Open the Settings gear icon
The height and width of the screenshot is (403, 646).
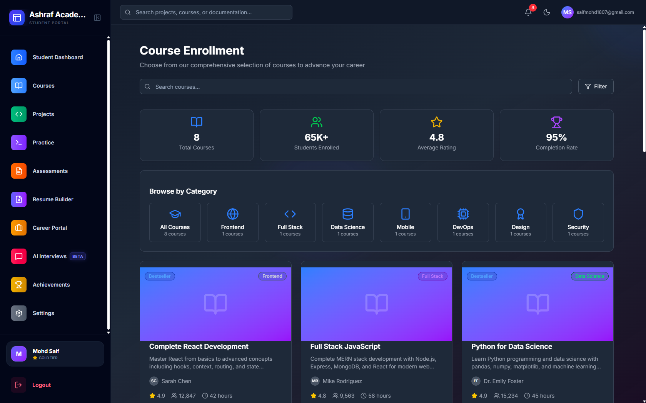click(x=19, y=313)
